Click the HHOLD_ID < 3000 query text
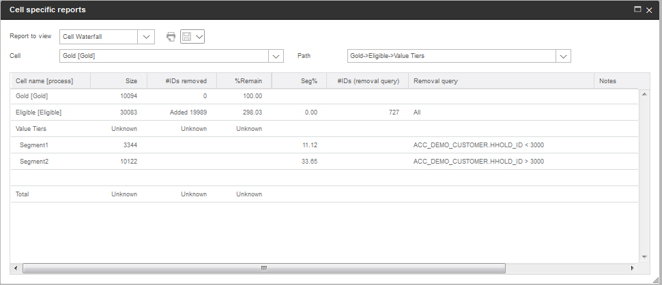 click(479, 145)
